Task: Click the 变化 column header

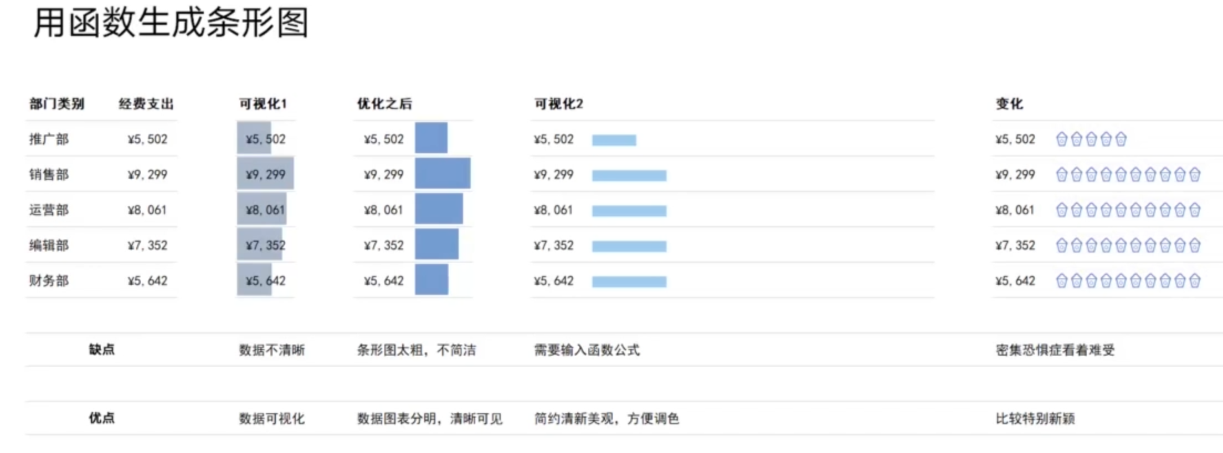Action: pos(1009,103)
